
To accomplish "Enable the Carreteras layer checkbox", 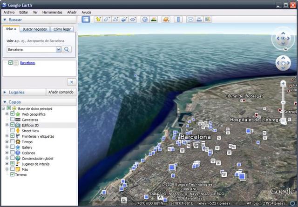I will [13, 119].
